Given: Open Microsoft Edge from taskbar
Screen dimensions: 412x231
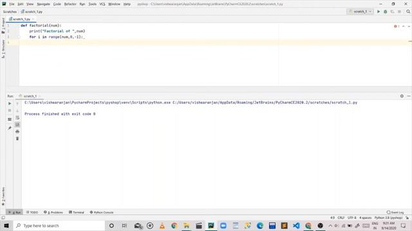Looking at the screenshot, I should tap(260, 225).
